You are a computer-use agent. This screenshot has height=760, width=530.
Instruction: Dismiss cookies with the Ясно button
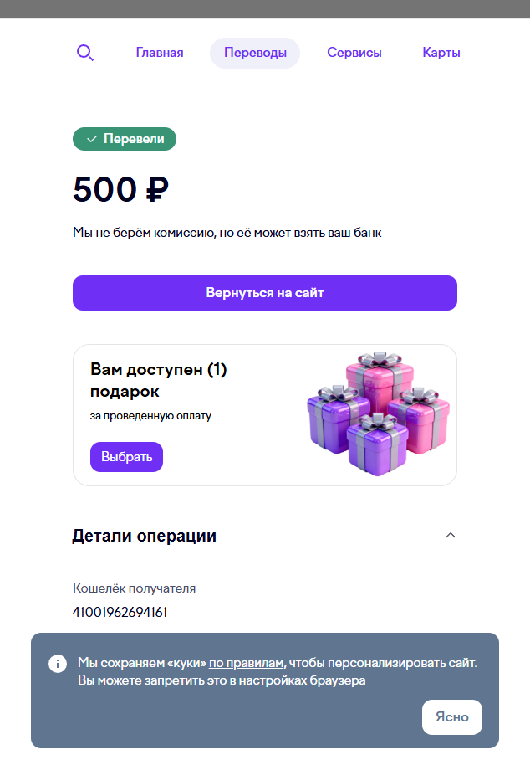pyautogui.click(x=451, y=716)
